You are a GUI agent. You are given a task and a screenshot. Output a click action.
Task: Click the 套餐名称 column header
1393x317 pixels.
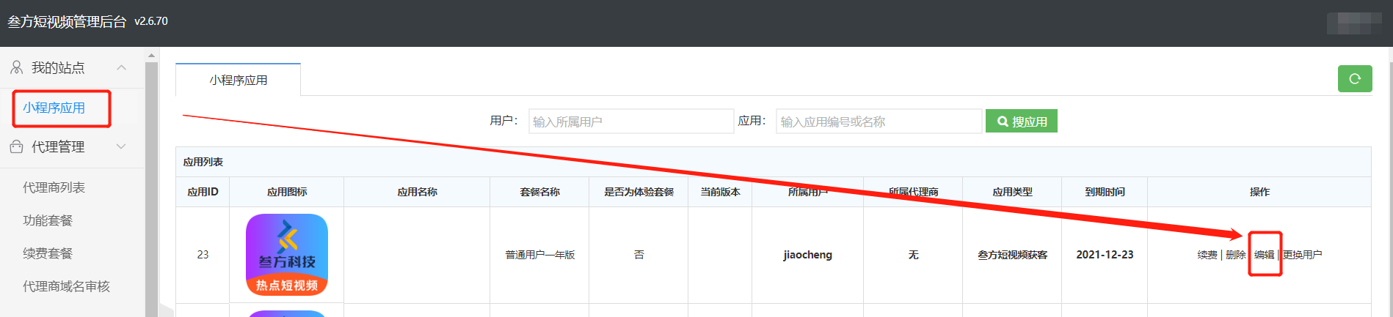click(x=539, y=192)
